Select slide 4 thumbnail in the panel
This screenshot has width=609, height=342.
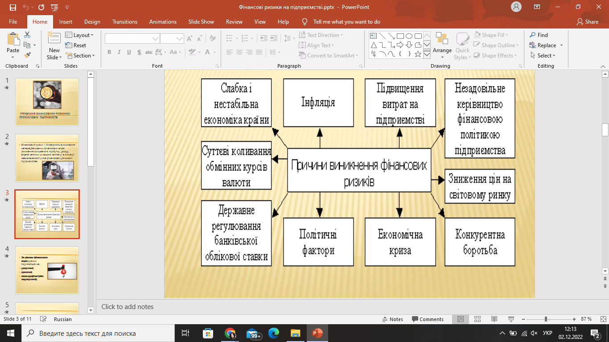[x=47, y=270]
